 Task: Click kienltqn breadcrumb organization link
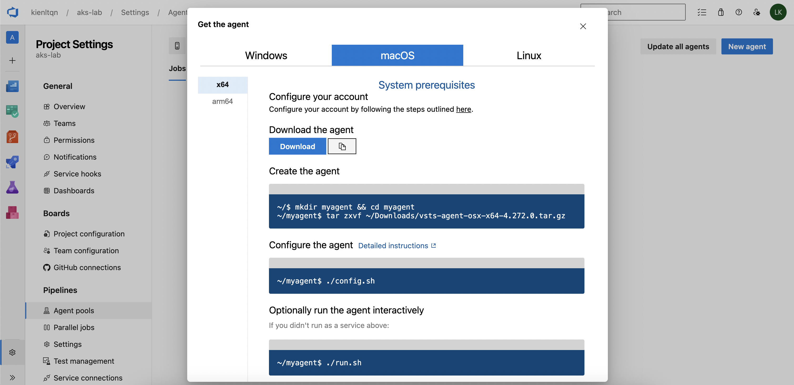click(44, 12)
